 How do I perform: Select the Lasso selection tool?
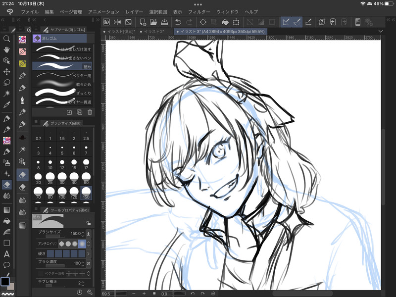[x=6, y=83]
